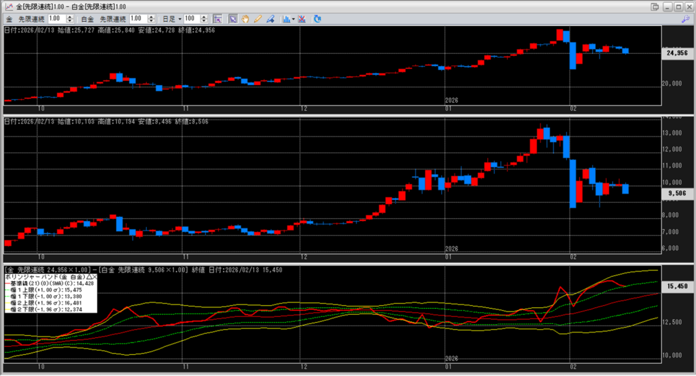Expand the chart indicator dropdown arrow

point(293,18)
